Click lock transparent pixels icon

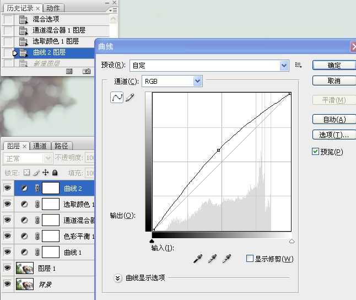[27, 173]
